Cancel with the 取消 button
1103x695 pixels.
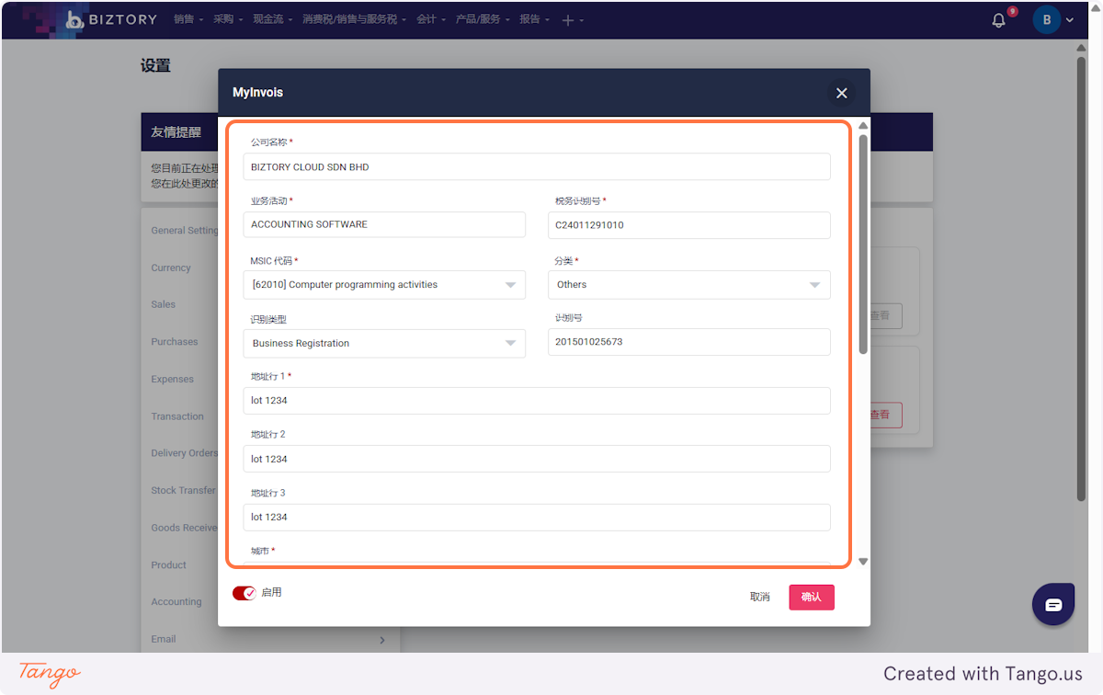(x=759, y=598)
